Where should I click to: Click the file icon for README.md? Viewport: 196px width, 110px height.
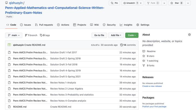[9, 107]
